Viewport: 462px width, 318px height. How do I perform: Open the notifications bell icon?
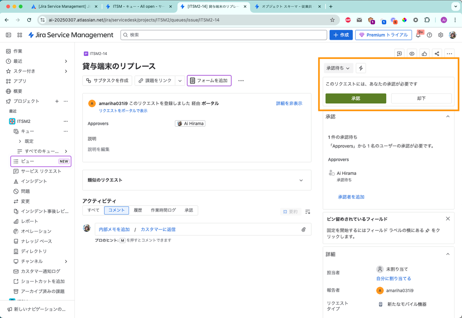coord(418,35)
